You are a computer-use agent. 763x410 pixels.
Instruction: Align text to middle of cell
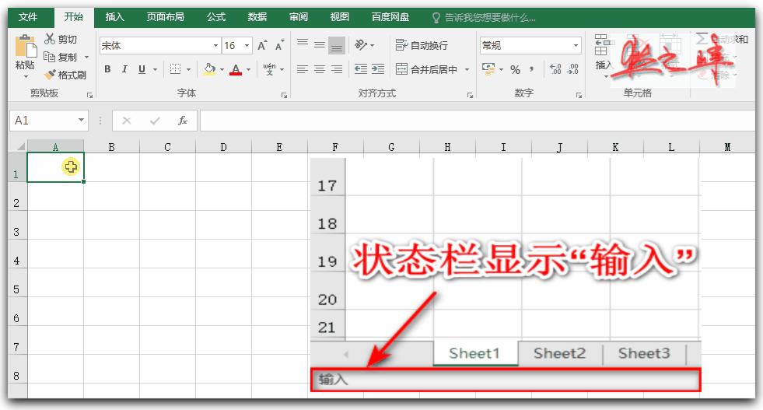[319, 45]
